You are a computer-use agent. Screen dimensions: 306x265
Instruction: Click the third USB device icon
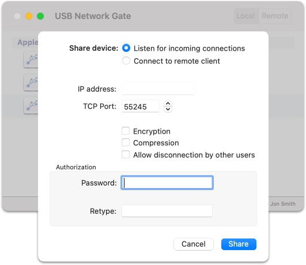click(x=31, y=105)
